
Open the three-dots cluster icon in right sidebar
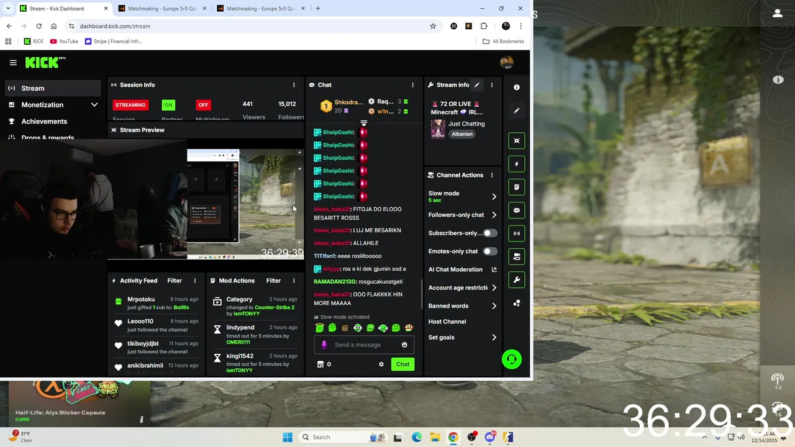point(517,303)
